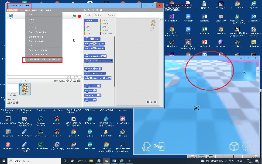The height and width of the screenshot is (164, 262).
Task: Open settings gear in 3D simulator window
Action: coord(247,146)
